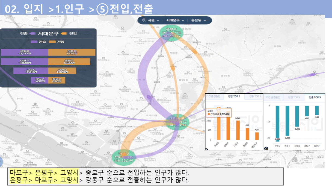Select the orange 은평구 1,533명 bar
Screen dimensions: 332x187
(69, 62)
